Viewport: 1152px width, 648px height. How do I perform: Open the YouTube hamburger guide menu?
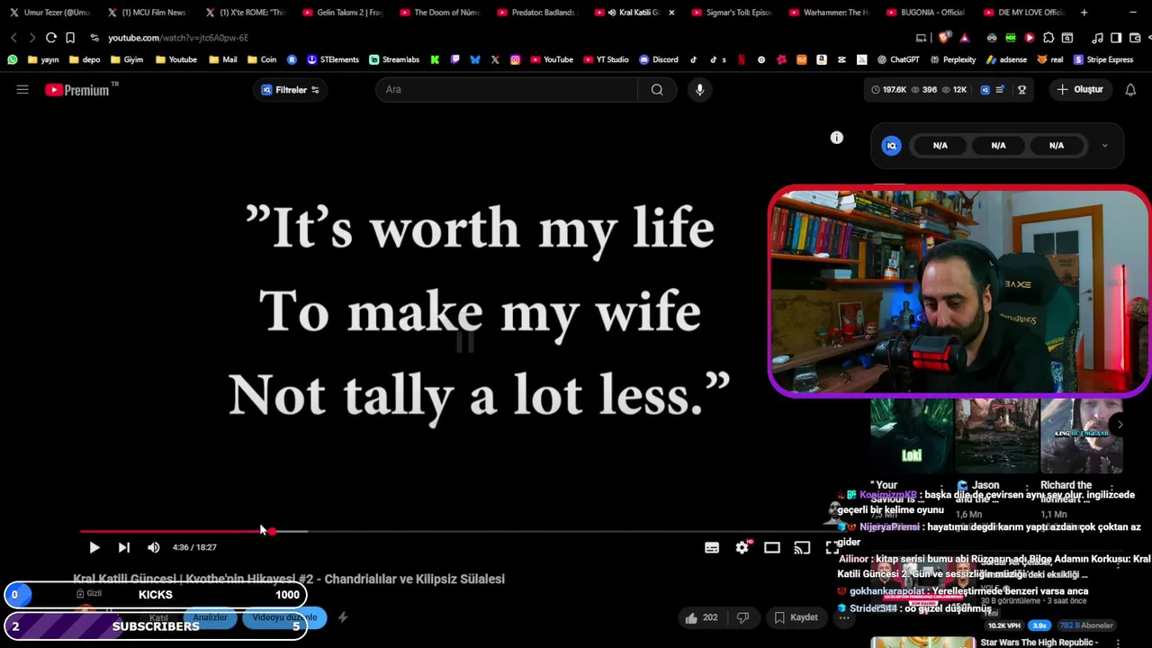[22, 89]
